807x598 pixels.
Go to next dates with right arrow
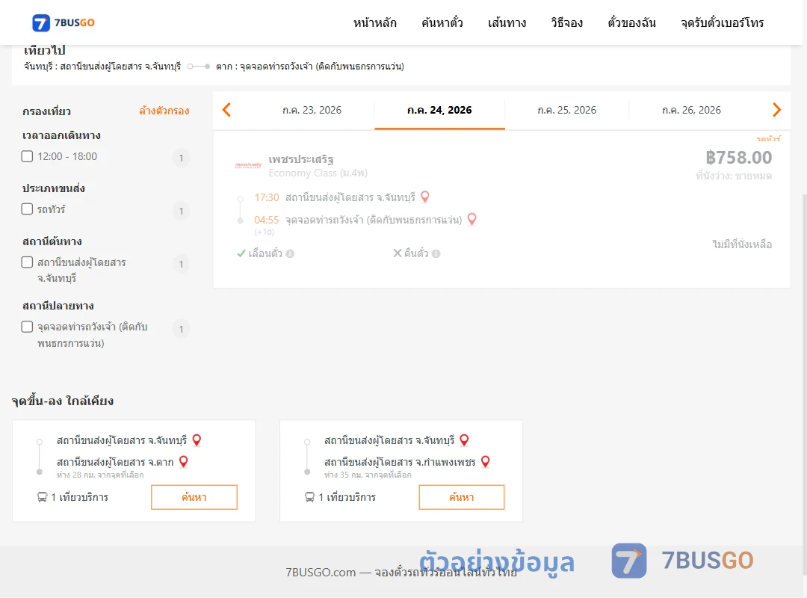776,110
